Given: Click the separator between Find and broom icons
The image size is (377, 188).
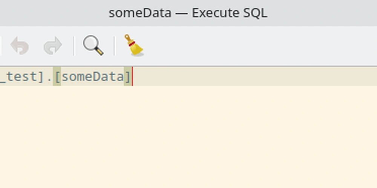Looking at the screenshot, I should click(115, 45).
